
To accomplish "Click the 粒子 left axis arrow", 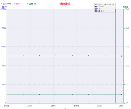I will click(x=7, y=7).
